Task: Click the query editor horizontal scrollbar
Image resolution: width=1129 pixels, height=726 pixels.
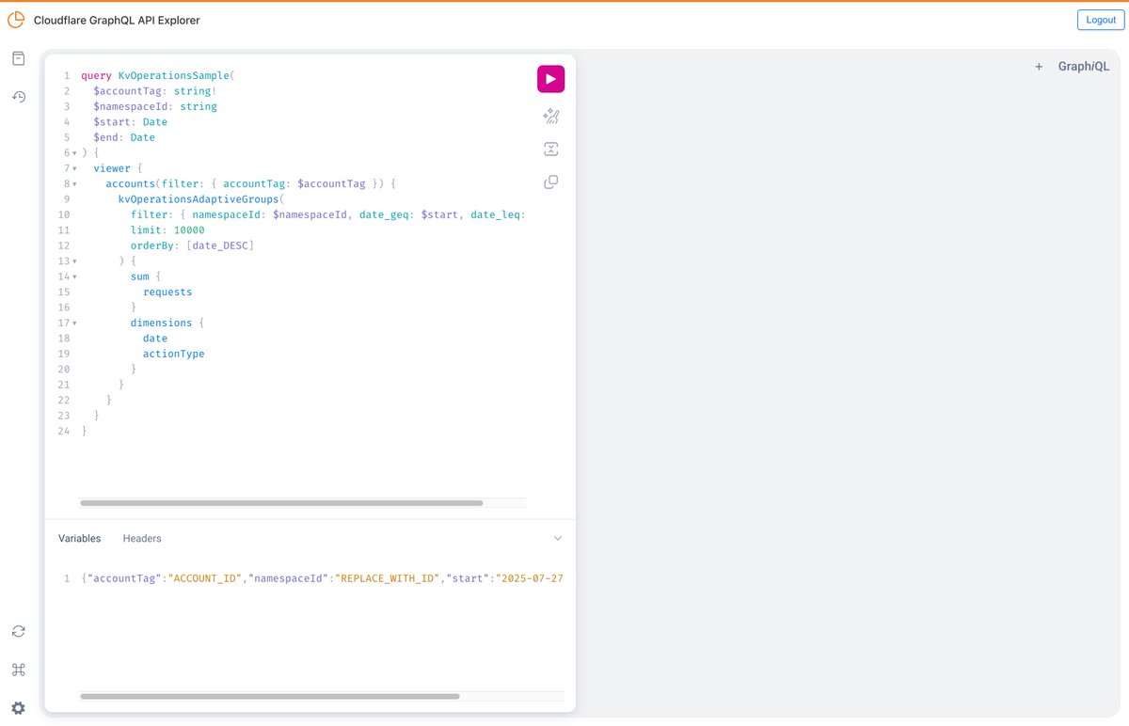Action: [281, 503]
